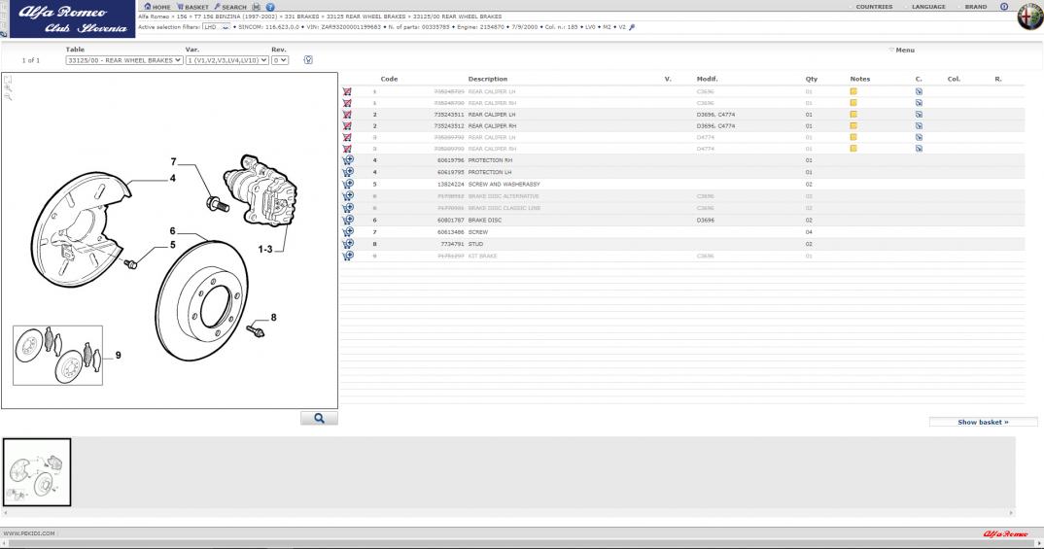Add SCREW AND WASHERASSY to the basket
Viewport: 1044px width, 549px height.
[348, 185]
